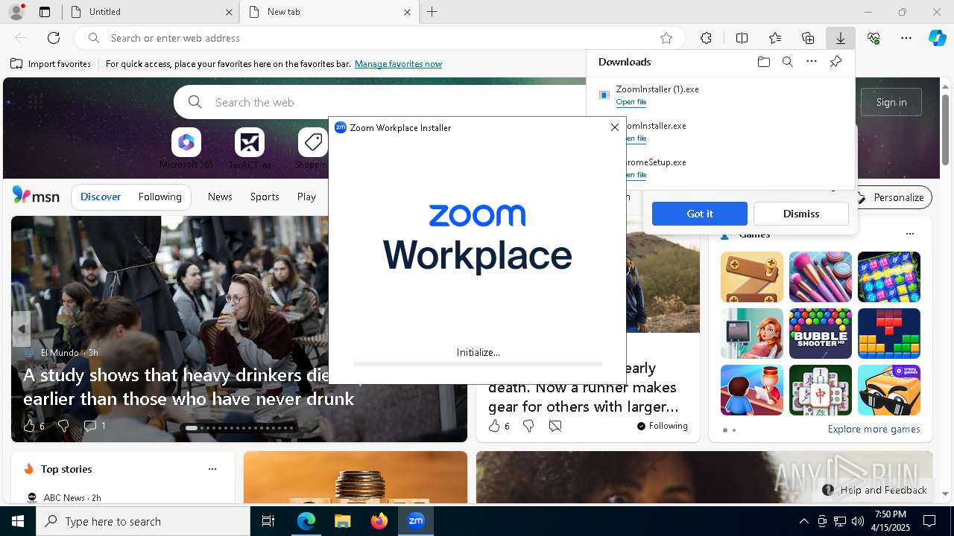Search downloads magnifier icon
Viewport: 954px width, 536px height.
click(x=787, y=62)
